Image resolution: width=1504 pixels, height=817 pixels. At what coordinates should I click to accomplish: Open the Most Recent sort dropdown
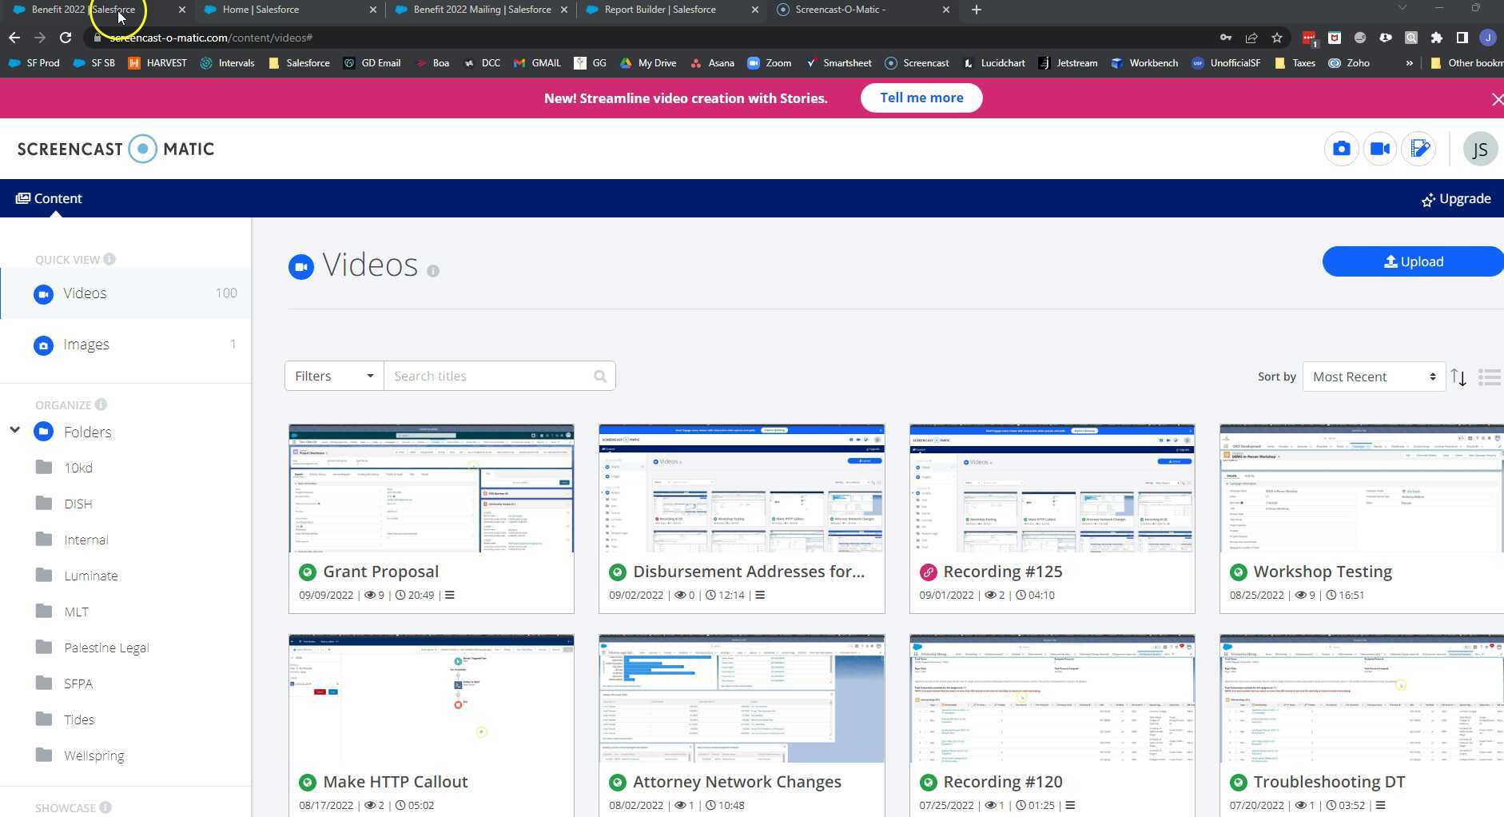(x=1373, y=377)
